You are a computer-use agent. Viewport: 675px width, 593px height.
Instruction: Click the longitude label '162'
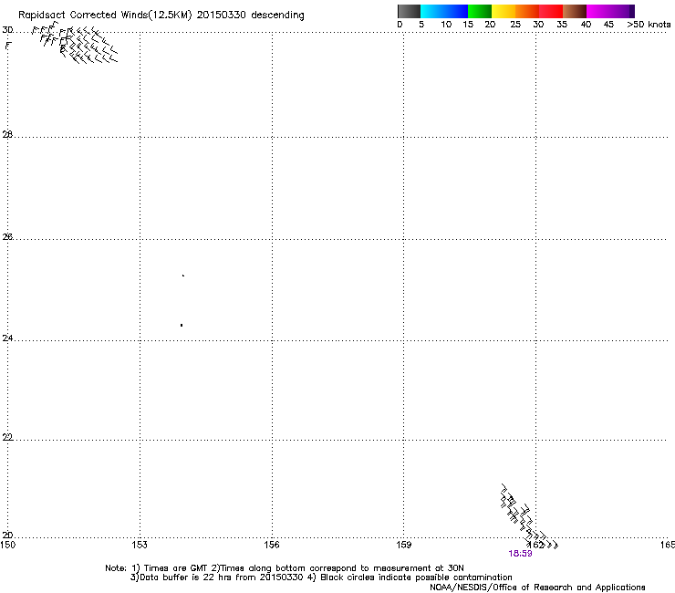535,545
